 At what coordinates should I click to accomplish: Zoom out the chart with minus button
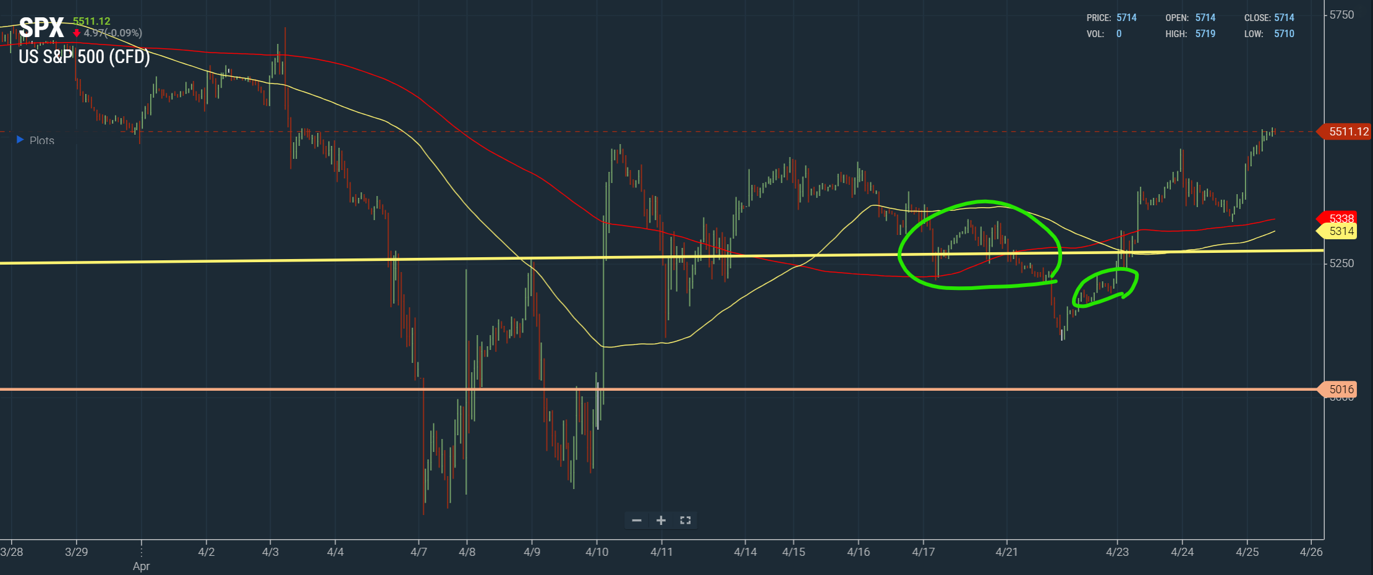tap(637, 521)
